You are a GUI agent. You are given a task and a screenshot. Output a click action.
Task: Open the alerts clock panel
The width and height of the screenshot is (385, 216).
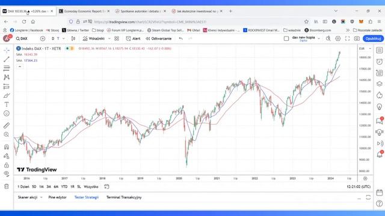(x=380, y=61)
